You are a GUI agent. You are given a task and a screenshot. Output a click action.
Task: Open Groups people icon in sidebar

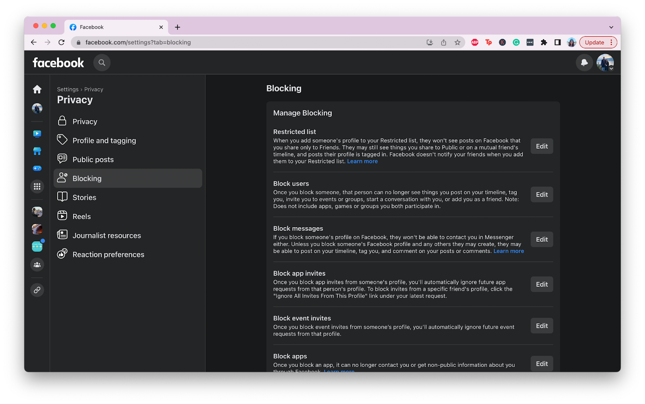tap(37, 265)
